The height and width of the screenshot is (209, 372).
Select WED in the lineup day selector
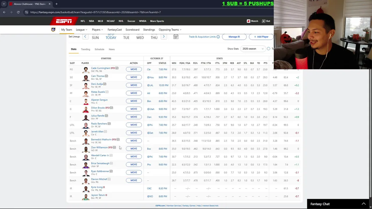[140, 37]
